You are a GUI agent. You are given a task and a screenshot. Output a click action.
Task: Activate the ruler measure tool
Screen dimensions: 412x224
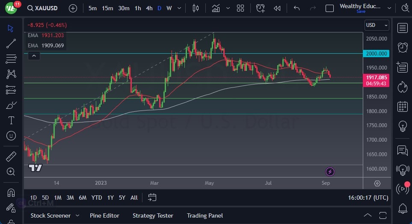pyautogui.click(x=11, y=157)
